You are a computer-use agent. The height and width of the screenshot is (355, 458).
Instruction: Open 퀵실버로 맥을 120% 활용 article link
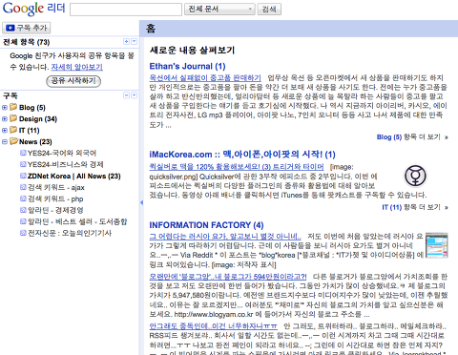(237, 167)
